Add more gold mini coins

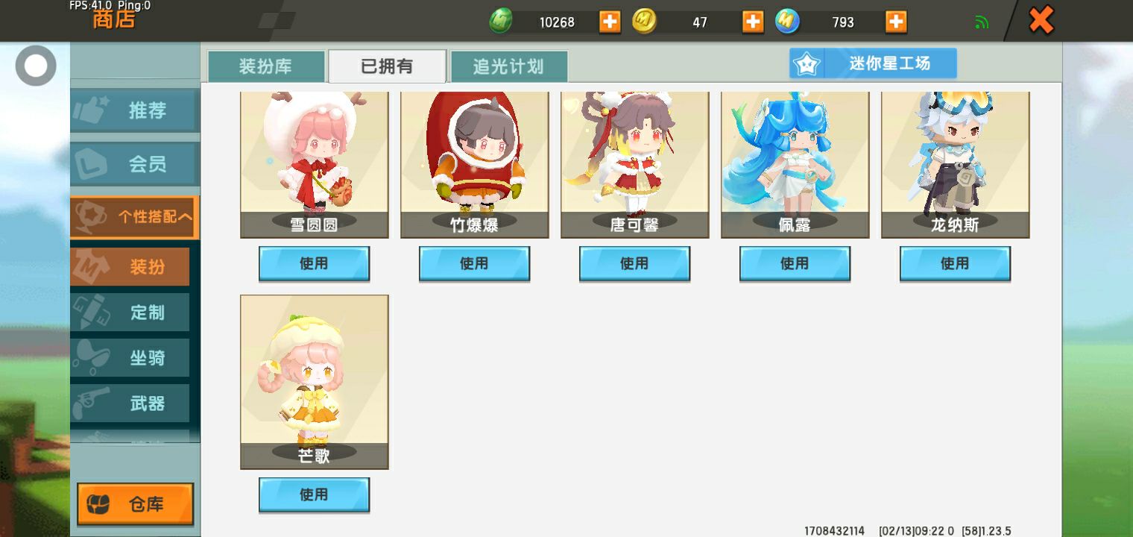tap(753, 22)
